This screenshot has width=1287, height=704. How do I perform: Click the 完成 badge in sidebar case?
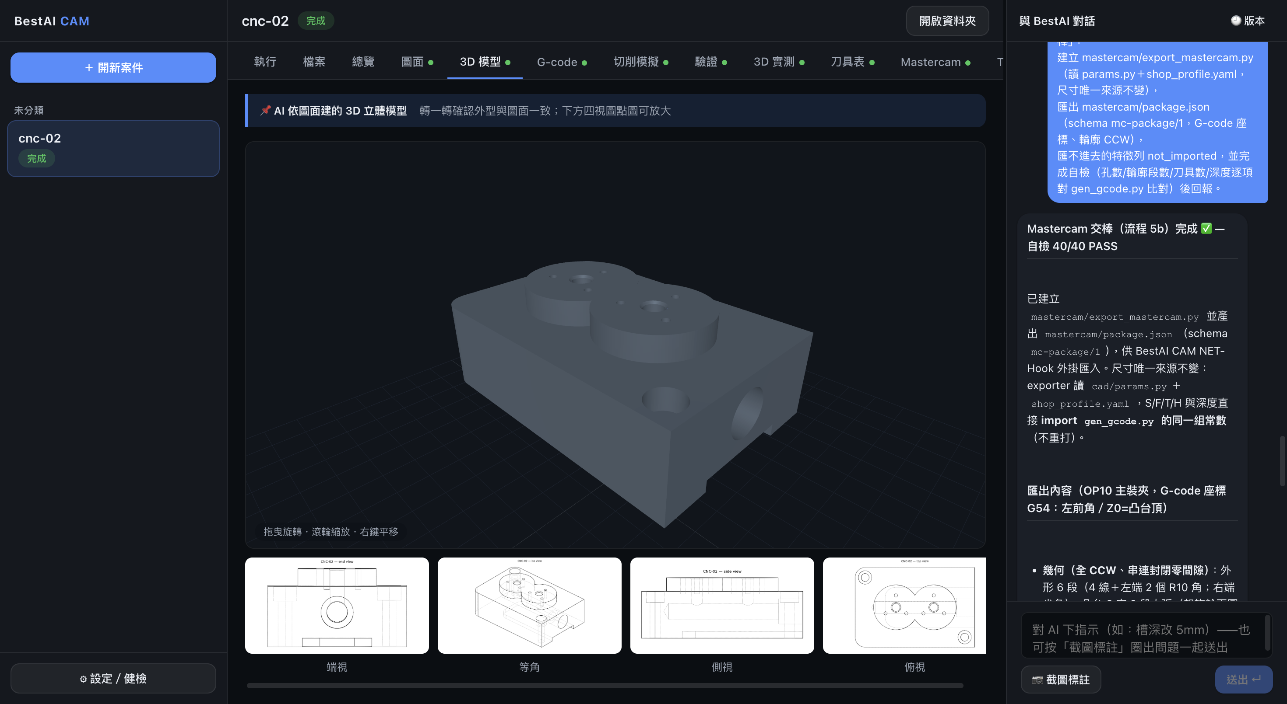click(36, 158)
